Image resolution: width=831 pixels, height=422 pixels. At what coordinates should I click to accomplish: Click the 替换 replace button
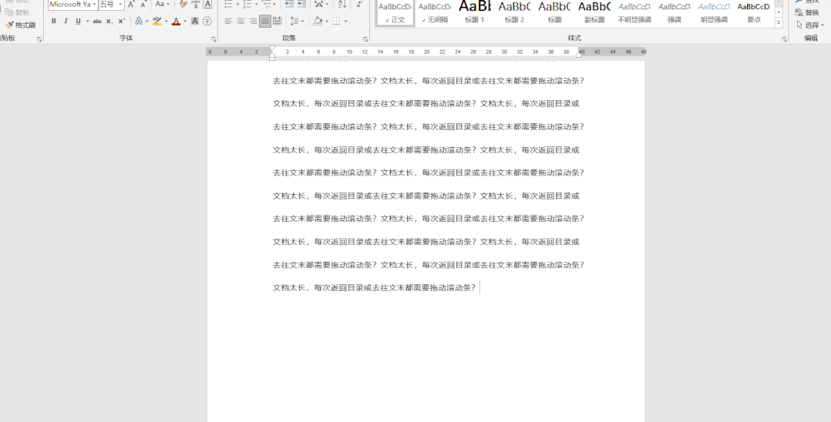[806, 12]
